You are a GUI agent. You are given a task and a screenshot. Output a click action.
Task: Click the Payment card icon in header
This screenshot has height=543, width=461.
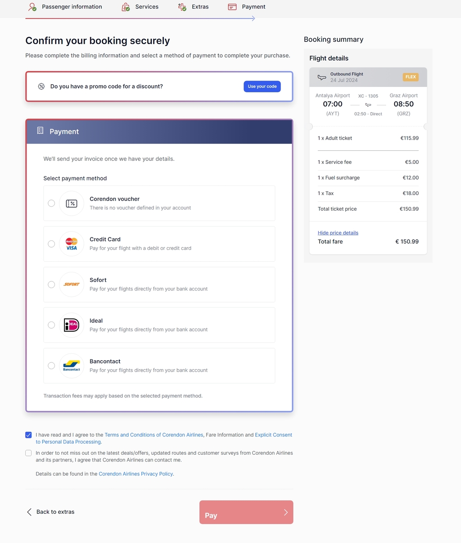232,7
